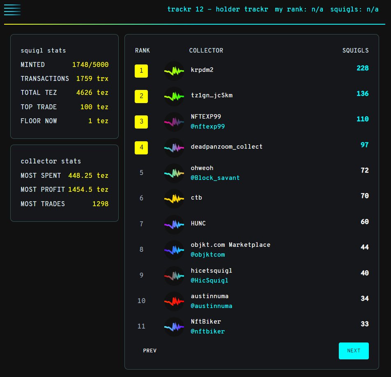Click the 'squigls: n/a' header item
The height and width of the screenshot is (377, 391).
tap(354, 9)
